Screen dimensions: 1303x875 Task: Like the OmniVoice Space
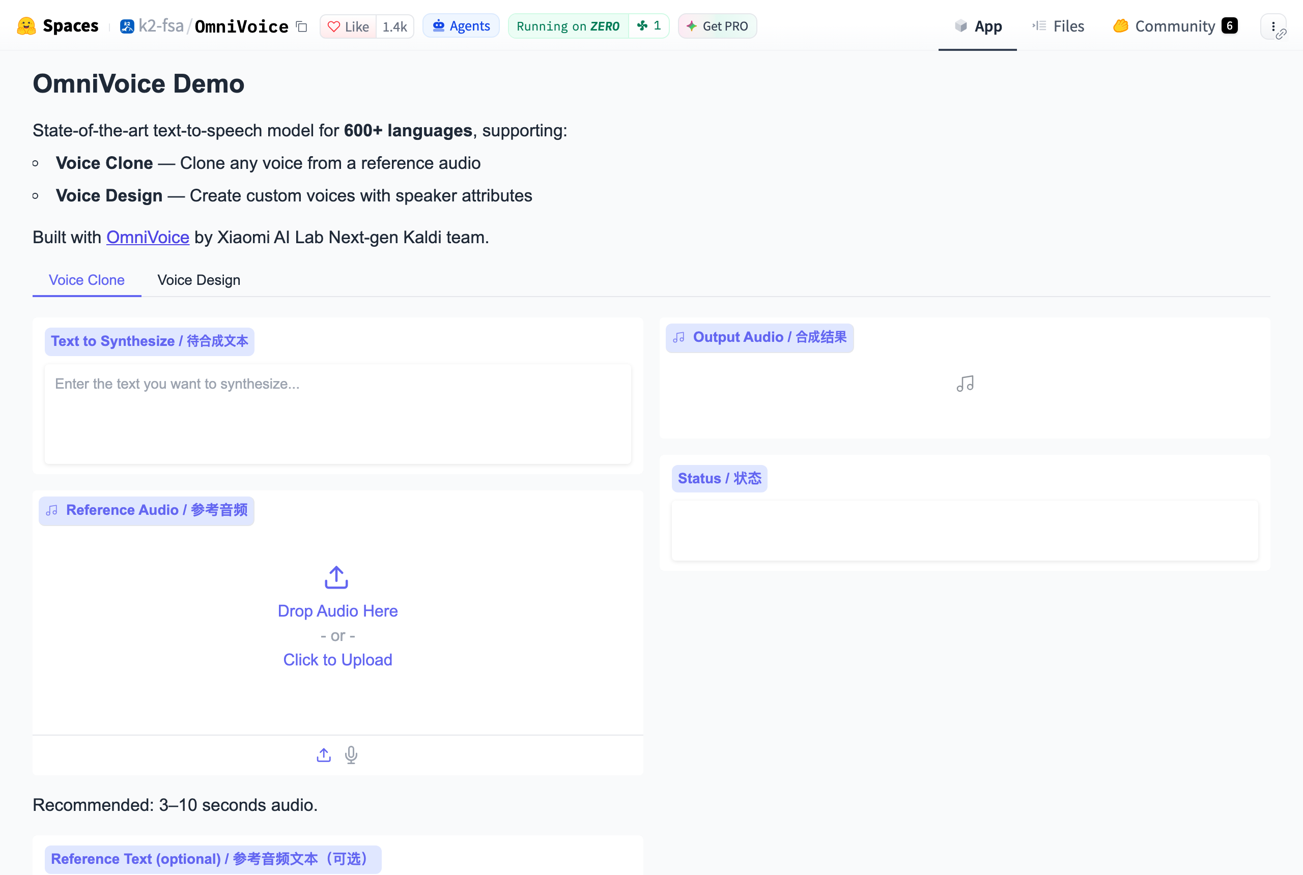[348, 26]
